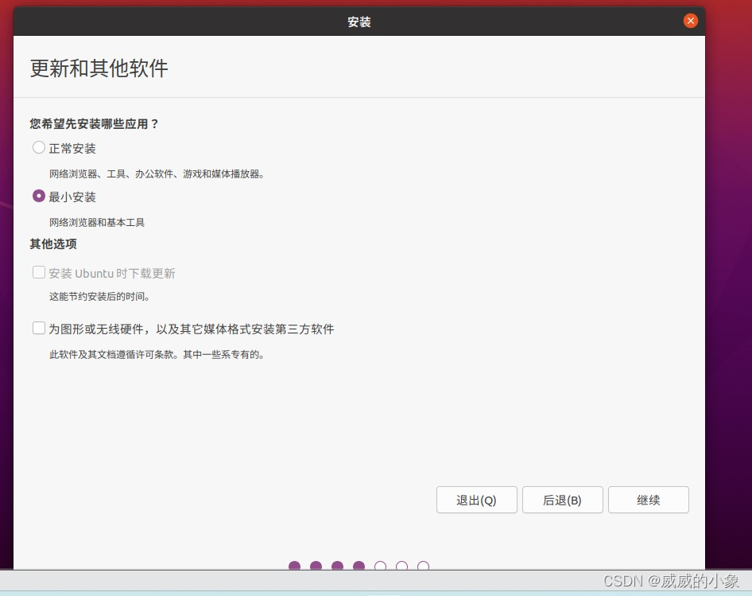Click the 退出(Q) button
This screenshot has width=752, height=596.
(476, 500)
